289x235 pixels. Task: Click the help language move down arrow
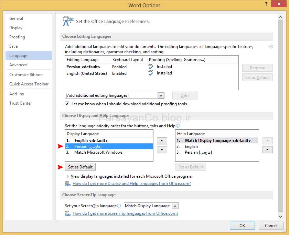click(267, 150)
